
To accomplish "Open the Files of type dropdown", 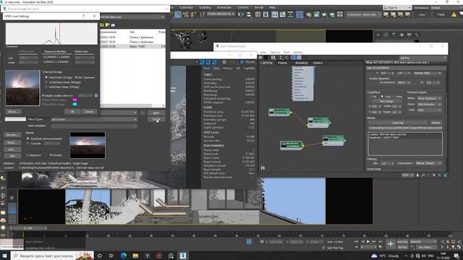I will [x=94, y=119].
